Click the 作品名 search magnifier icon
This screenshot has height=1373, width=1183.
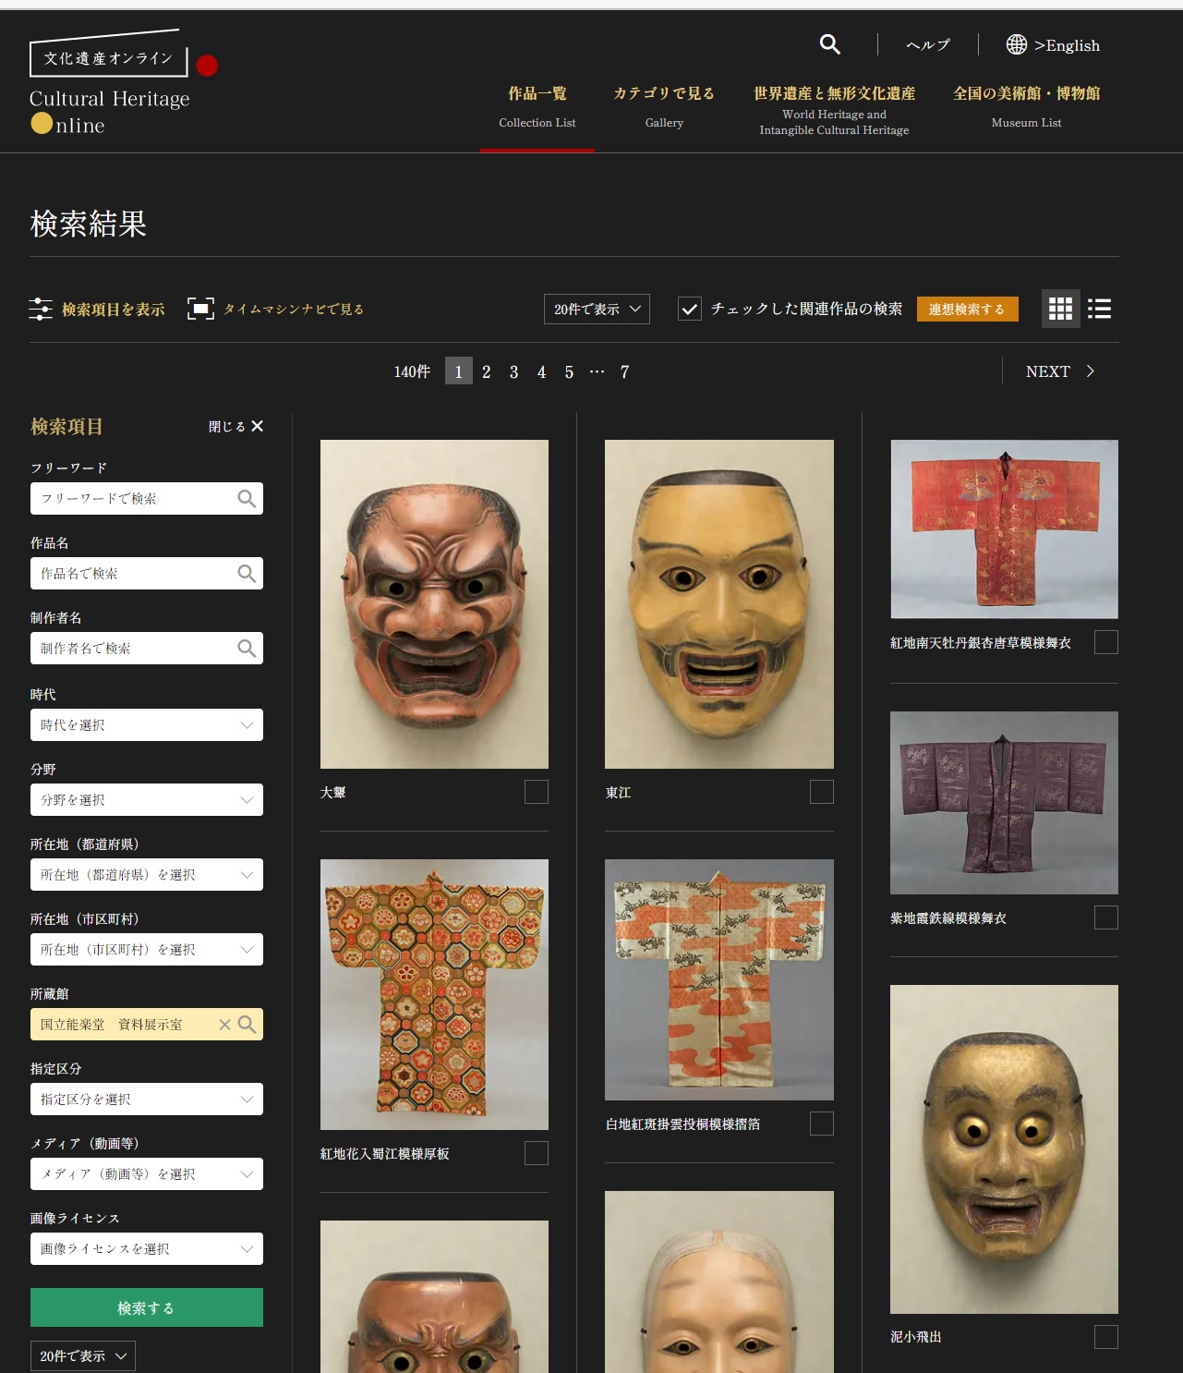[247, 574]
